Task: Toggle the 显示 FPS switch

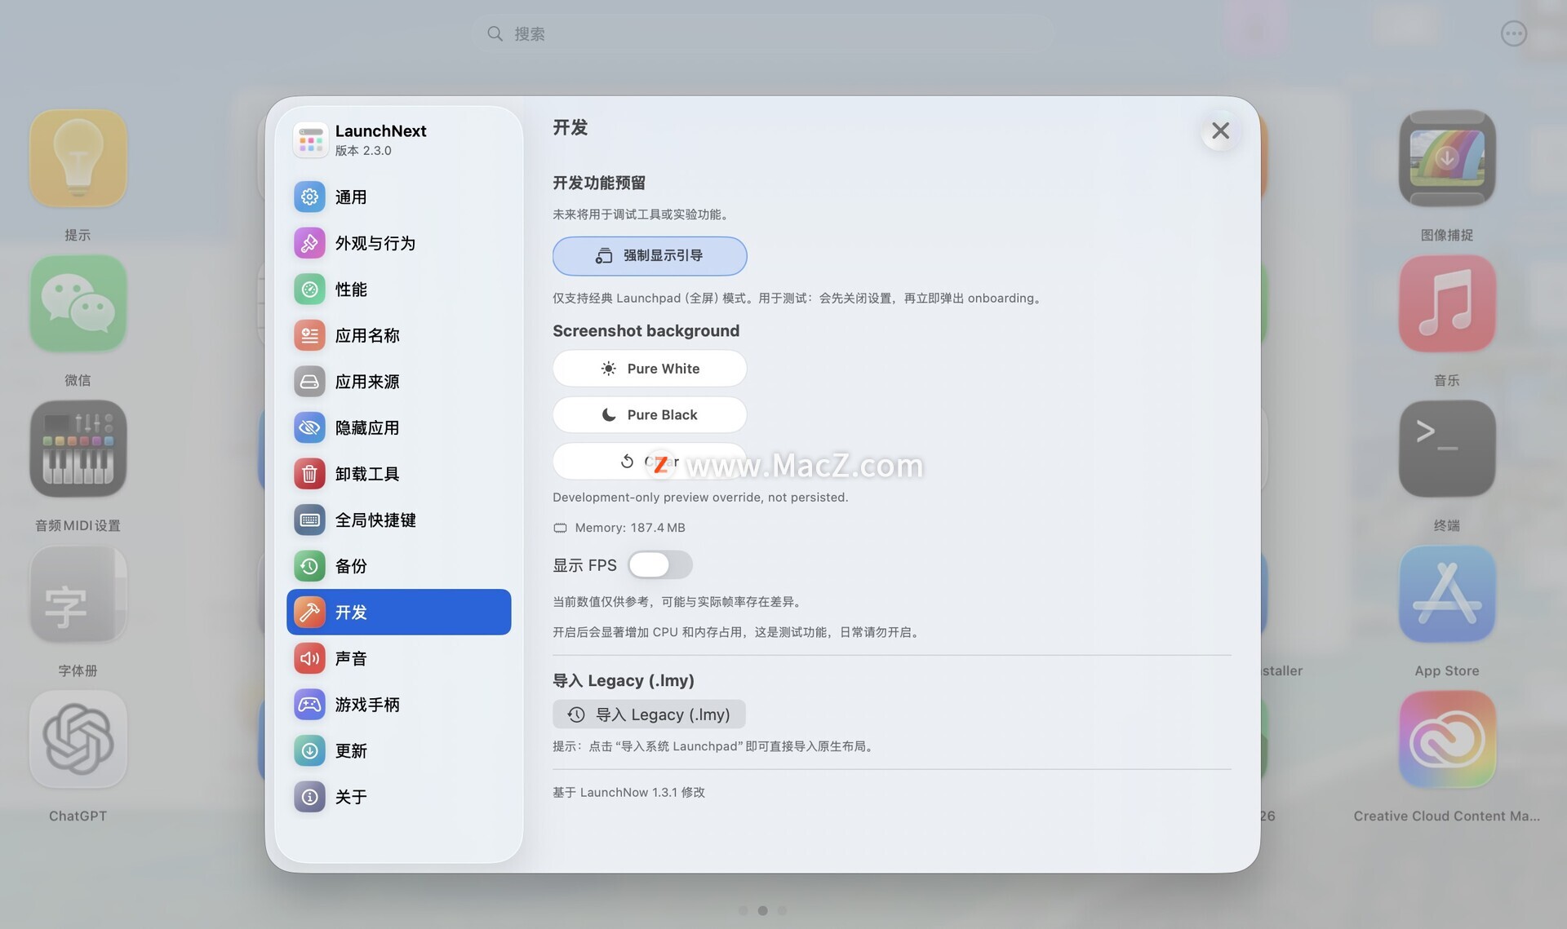Action: click(659, 564)
